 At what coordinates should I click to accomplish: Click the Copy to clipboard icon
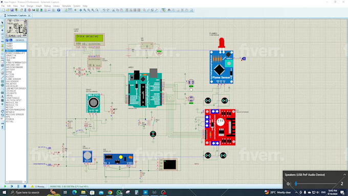(x=117, y=10)
